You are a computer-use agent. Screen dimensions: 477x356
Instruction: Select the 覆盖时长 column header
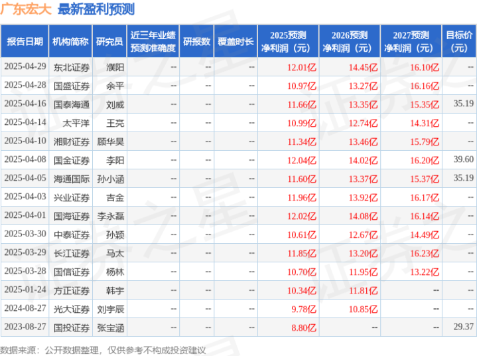tap(236, 41)
